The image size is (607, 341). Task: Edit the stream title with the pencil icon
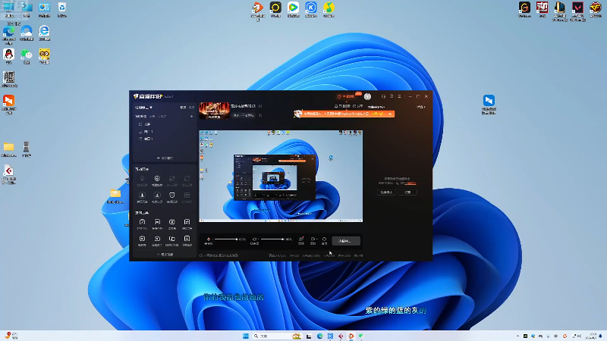[260, 106]
